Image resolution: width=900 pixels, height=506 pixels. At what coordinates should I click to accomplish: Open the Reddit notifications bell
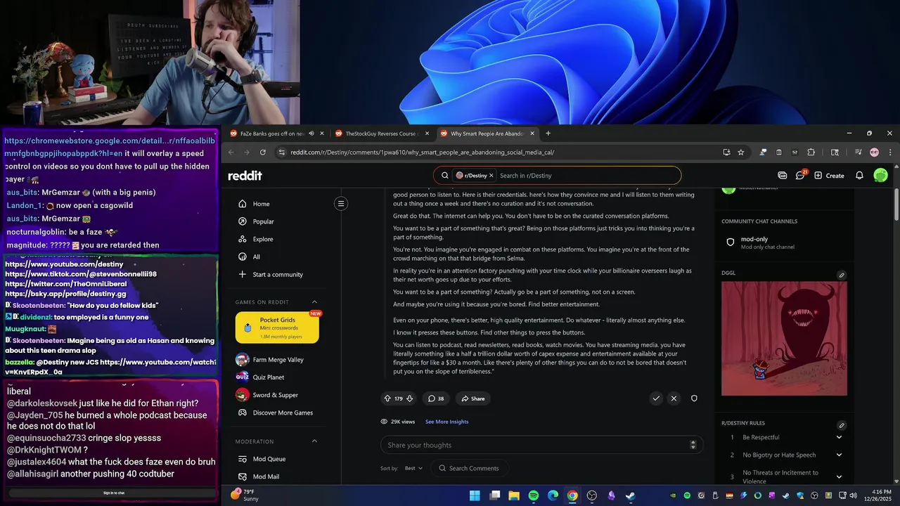click(859, 176)
